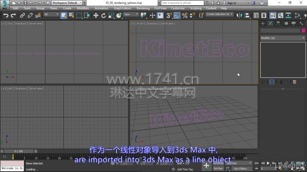Open the Scripting menu
307x172 pixels.
click(x=196, y=9)
